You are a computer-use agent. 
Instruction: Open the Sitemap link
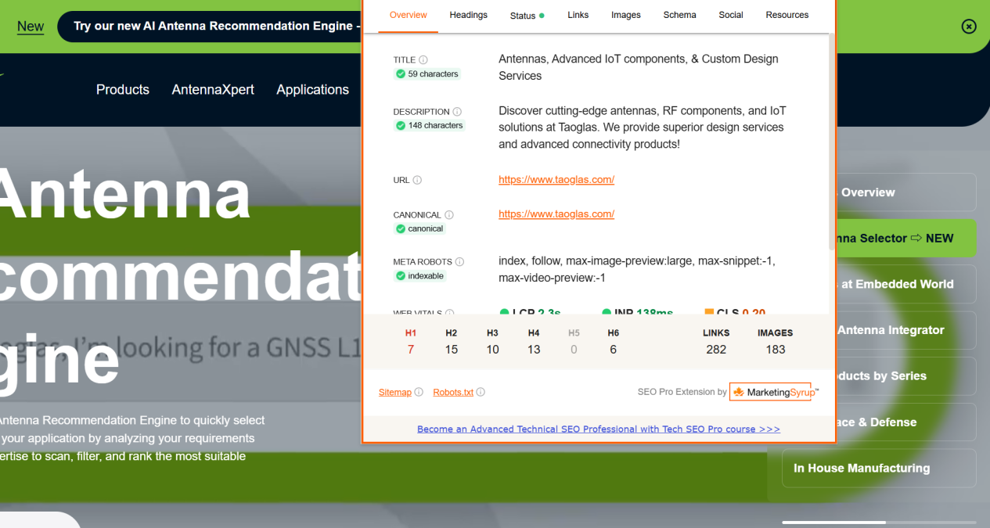[x=395, y=392]
